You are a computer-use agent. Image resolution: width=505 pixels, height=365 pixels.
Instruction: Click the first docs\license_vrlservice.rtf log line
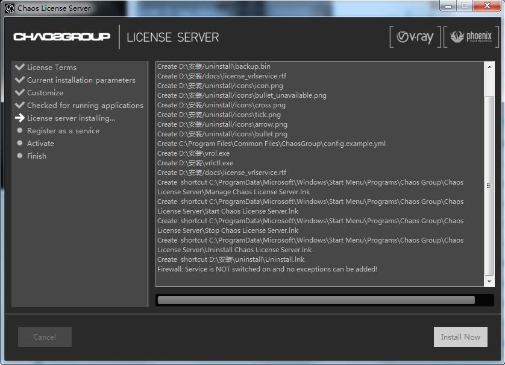click(222, 76)
